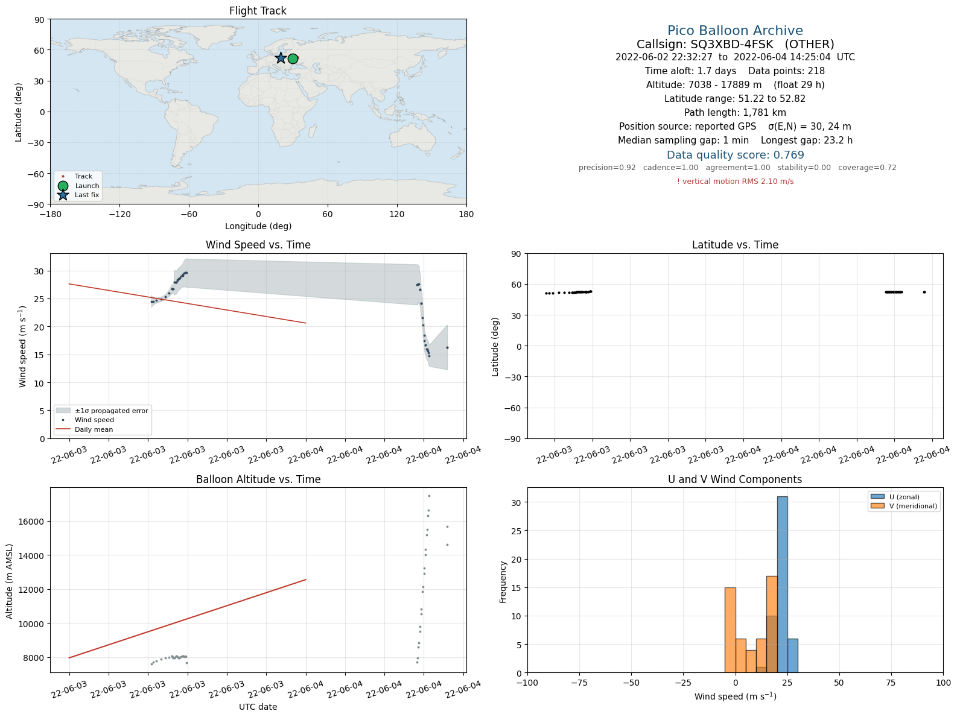Click the "Pico Balloon Archive" heading
Viewport: 957px width, 717px height.
click(x=735, y=31)
